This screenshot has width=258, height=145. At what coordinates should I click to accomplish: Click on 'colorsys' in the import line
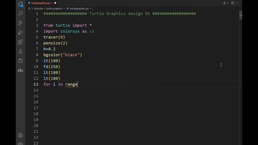[x=70, y=31]
